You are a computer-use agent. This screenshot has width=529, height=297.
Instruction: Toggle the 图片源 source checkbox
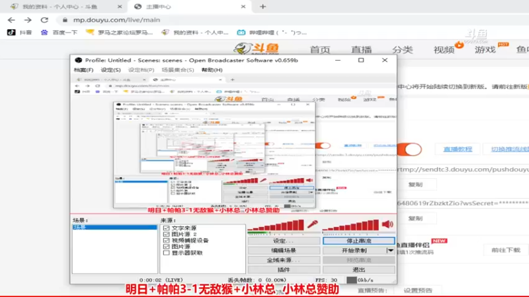click(167, 246)
